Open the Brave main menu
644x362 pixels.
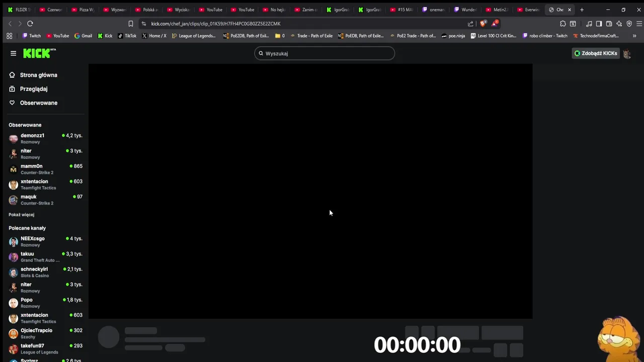pyautogui.click(x=639, y=24)
